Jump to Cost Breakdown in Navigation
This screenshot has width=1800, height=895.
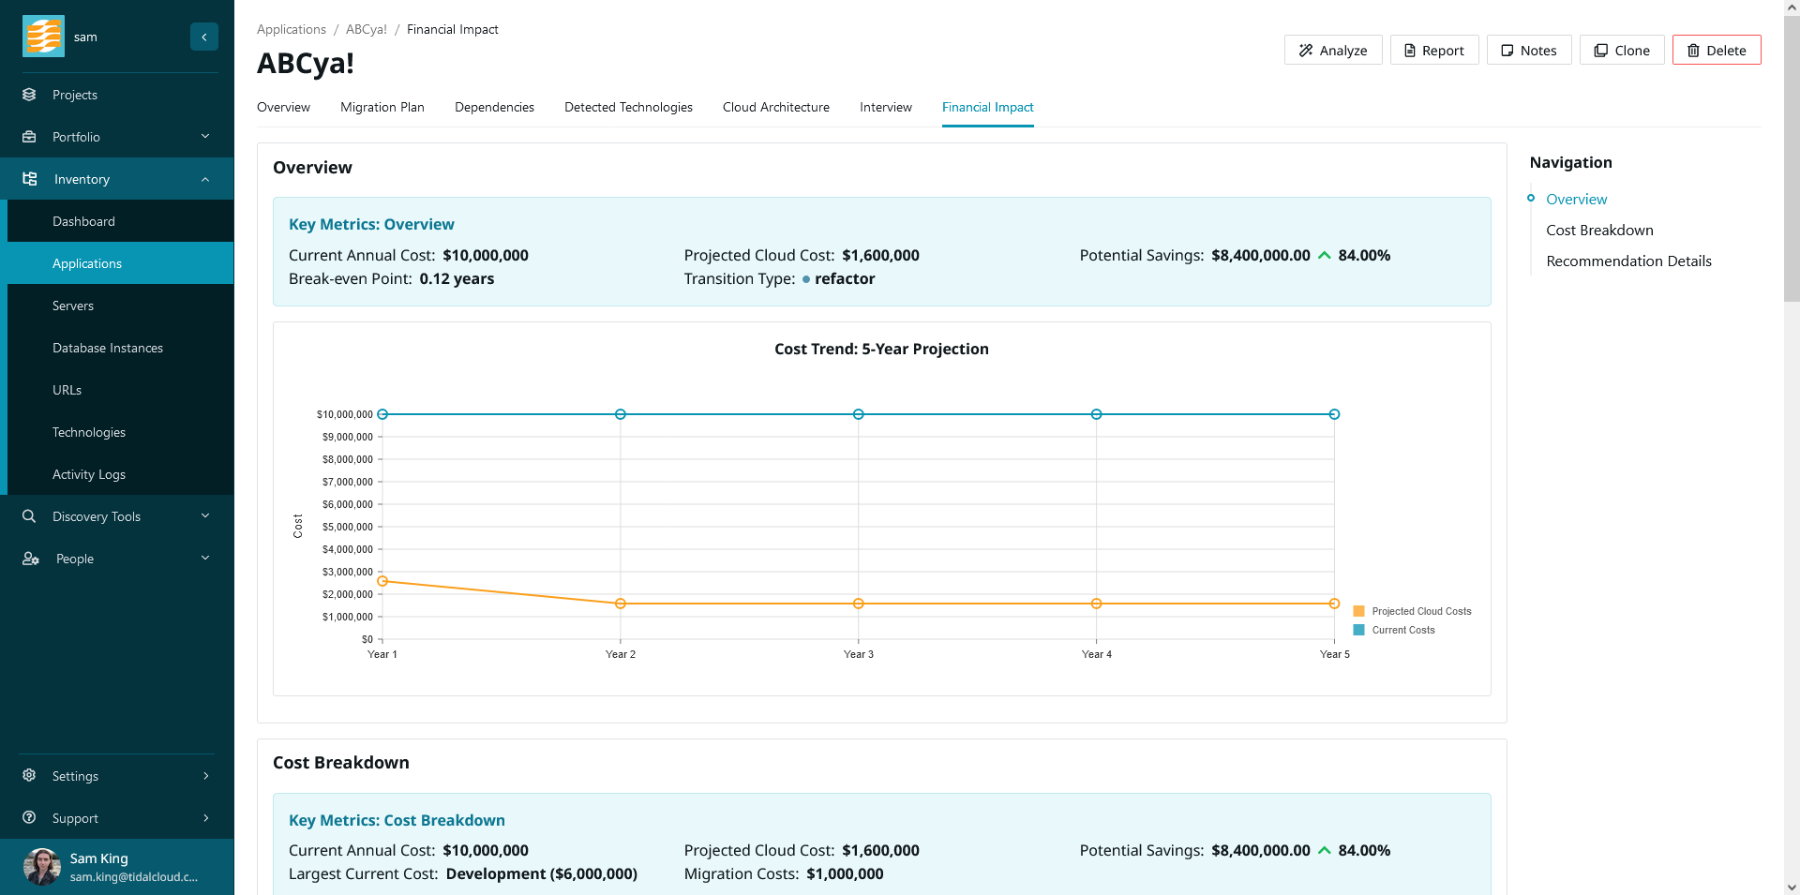tap(1599, 231)
